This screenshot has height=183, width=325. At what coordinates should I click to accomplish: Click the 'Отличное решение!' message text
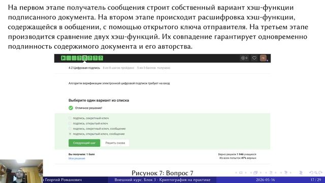coord(88,108)
